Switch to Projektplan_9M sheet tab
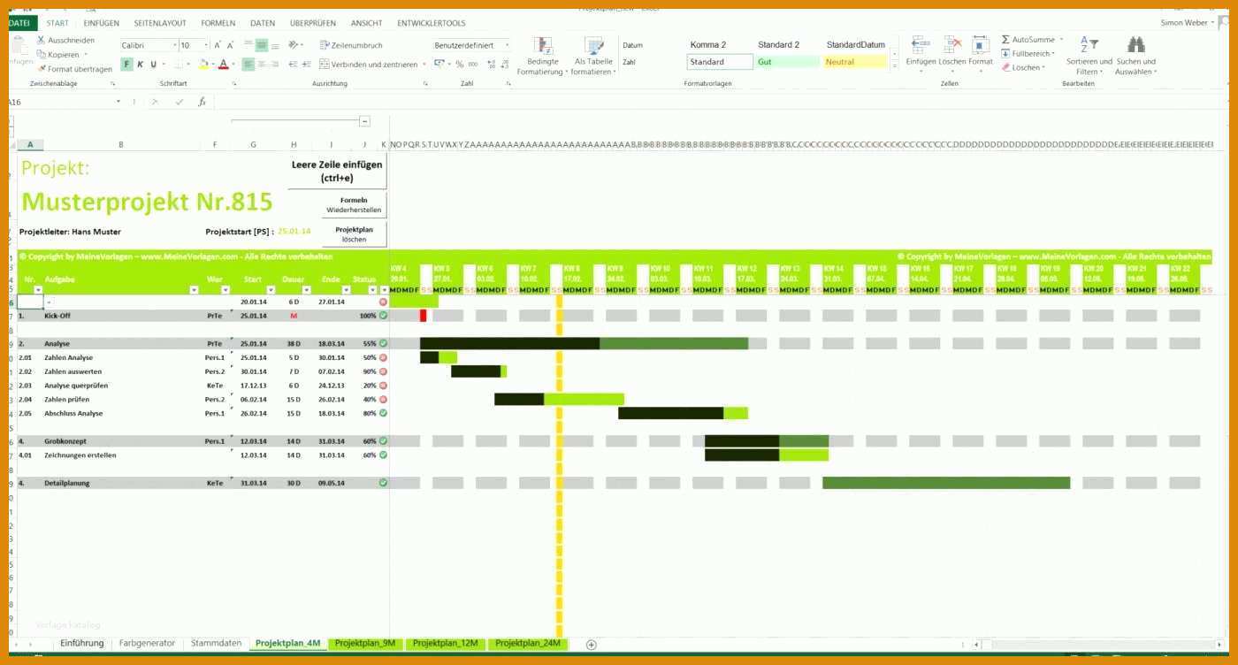This screenshot has width=1238, height=665. (365, 644)
